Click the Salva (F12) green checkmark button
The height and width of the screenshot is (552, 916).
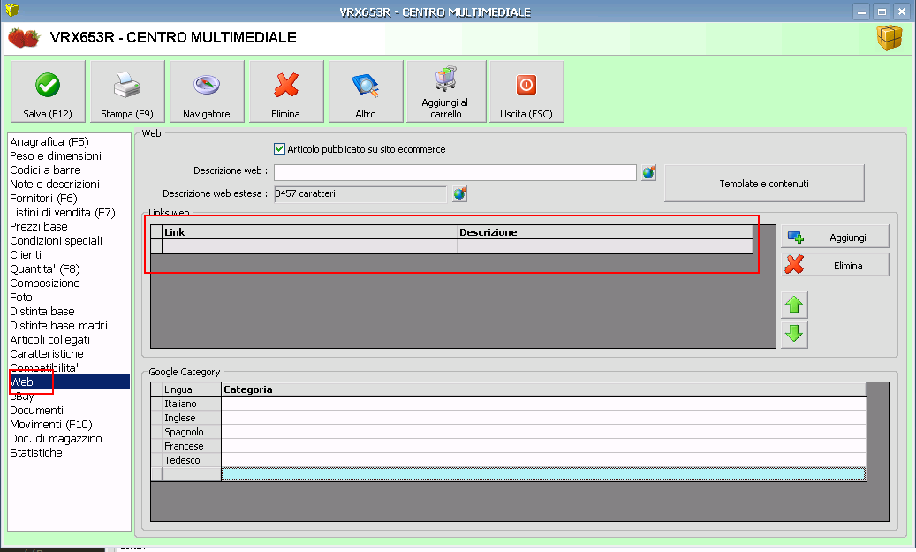pyautogui.click(x=48, y=92)
